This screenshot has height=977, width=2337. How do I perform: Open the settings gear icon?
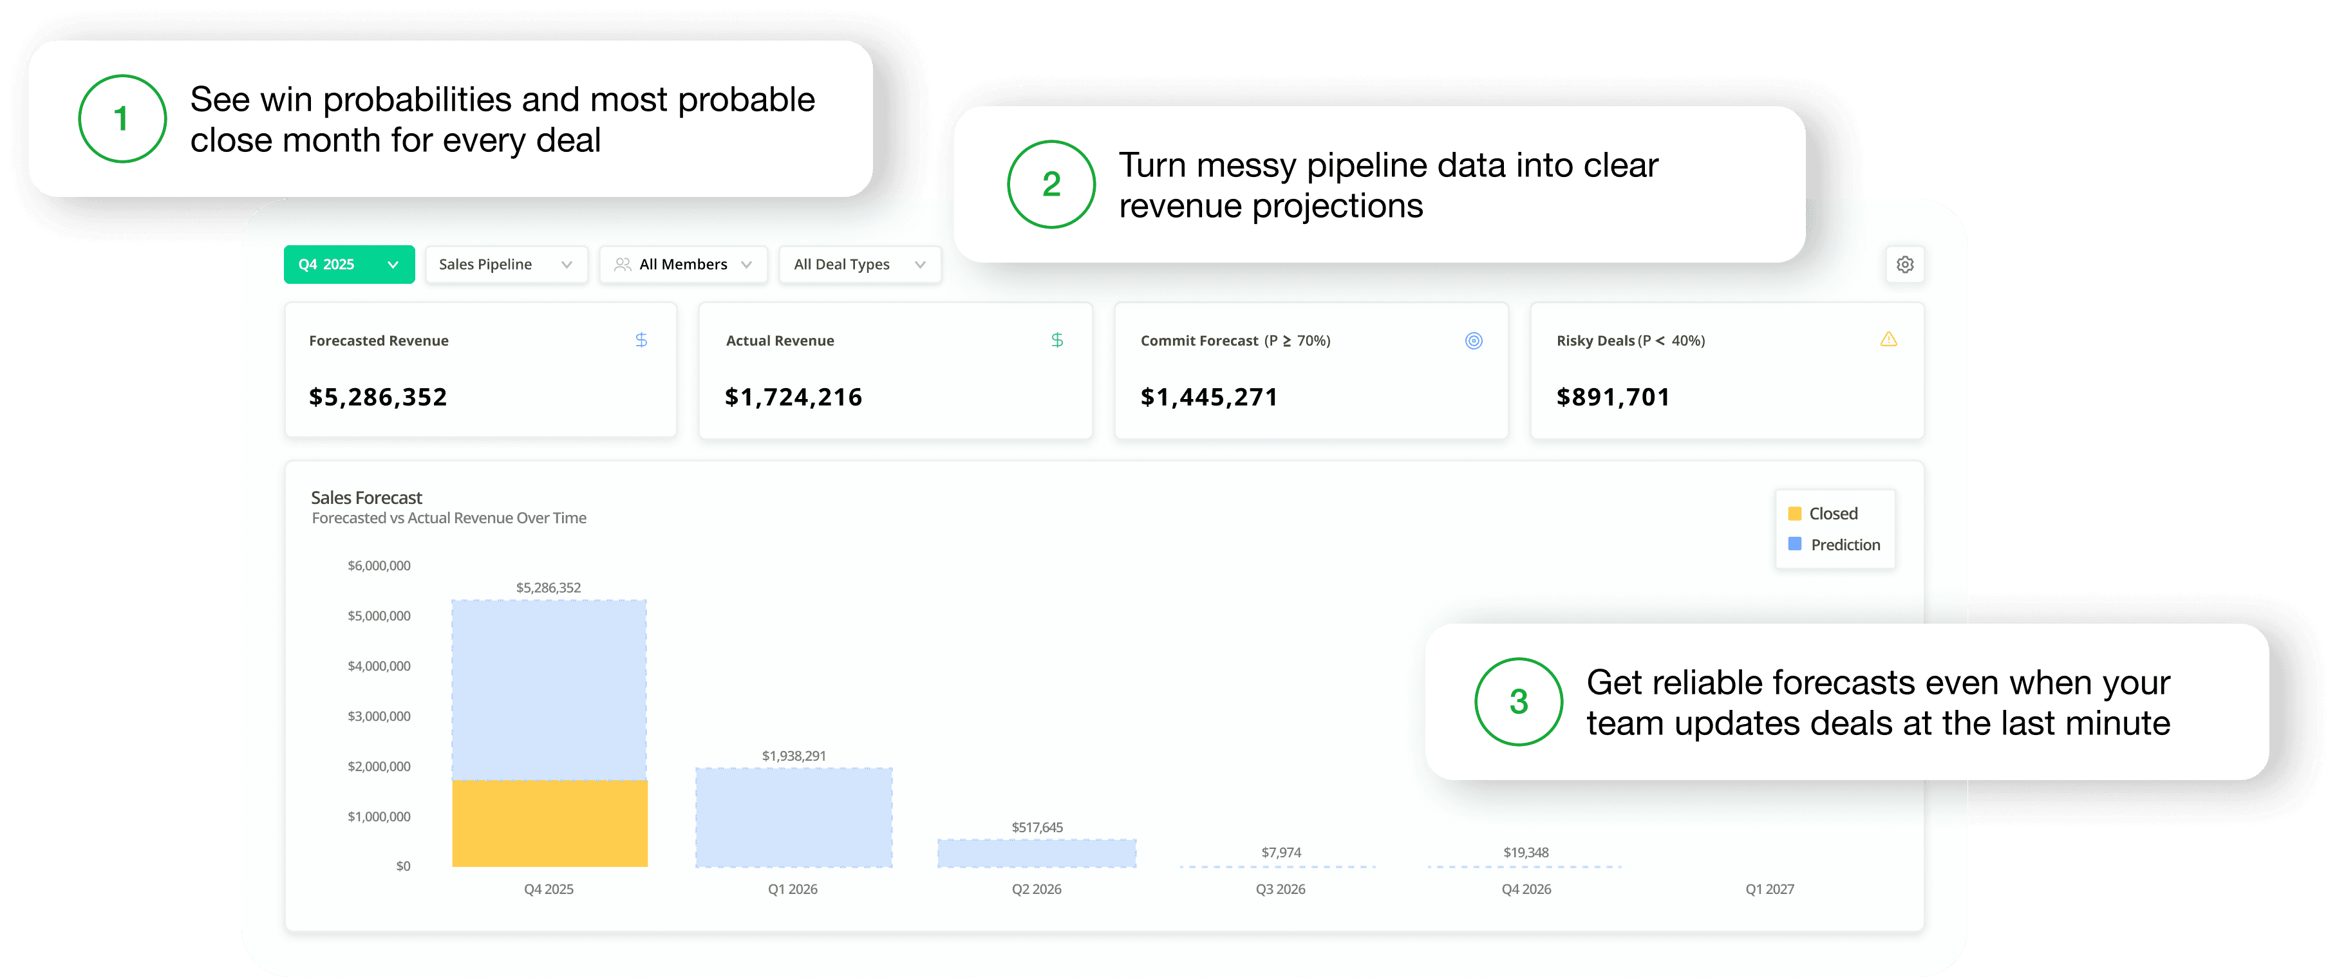(x=1904, y=264)
